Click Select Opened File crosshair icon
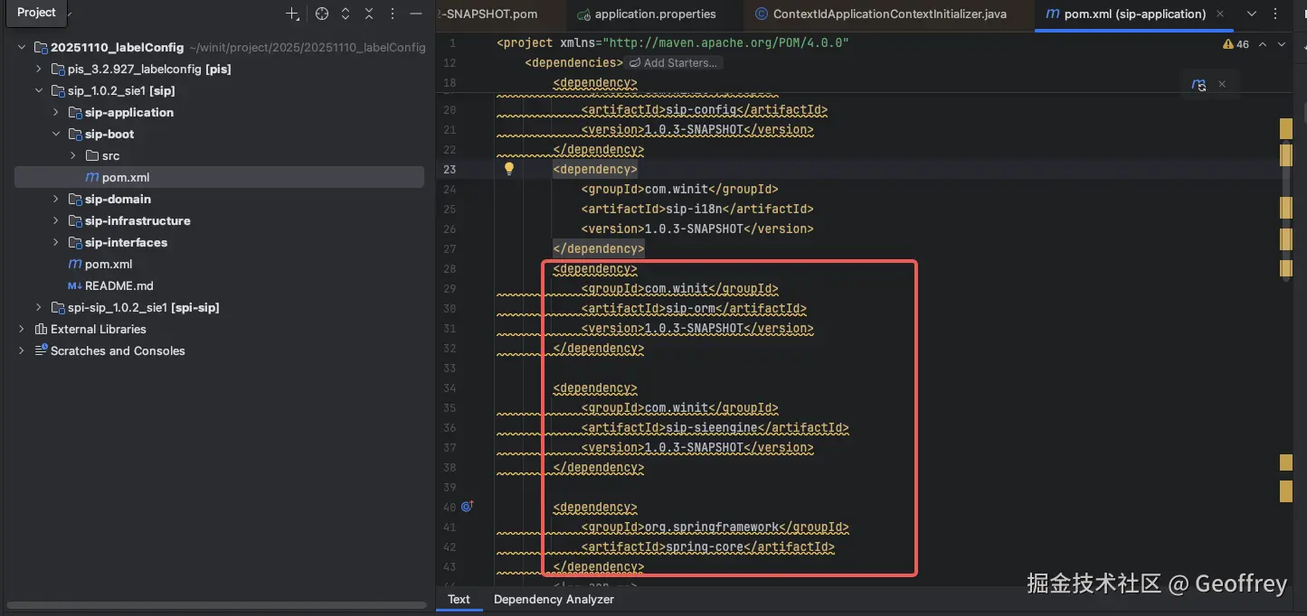This screenshot has width=1307, height=616. [322, 14]
